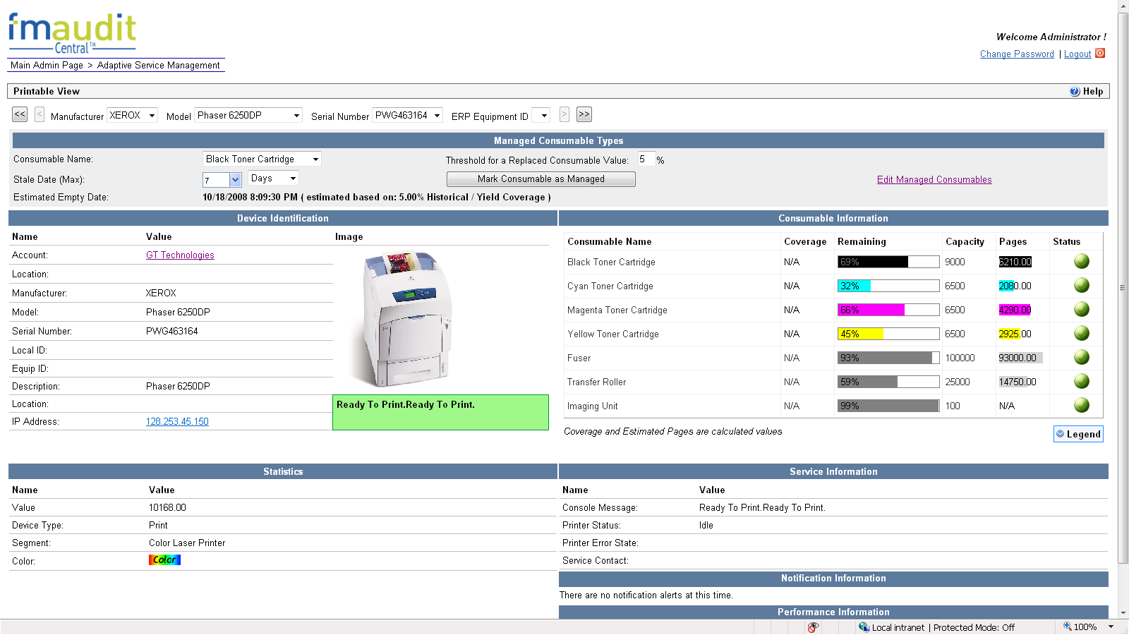Click Main Admin Page breadcrumb
This screenshot has height=635, width=1129.
pos(47,66)
